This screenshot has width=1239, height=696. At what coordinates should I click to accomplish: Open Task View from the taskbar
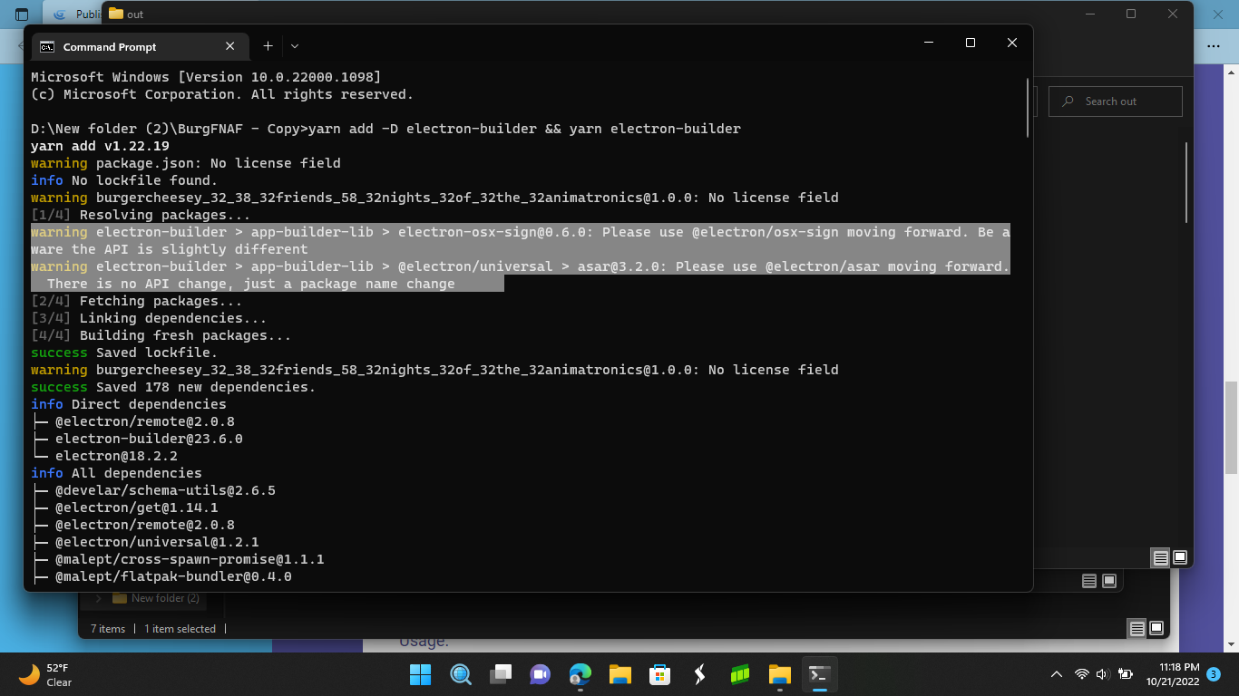tap(500, 674)
